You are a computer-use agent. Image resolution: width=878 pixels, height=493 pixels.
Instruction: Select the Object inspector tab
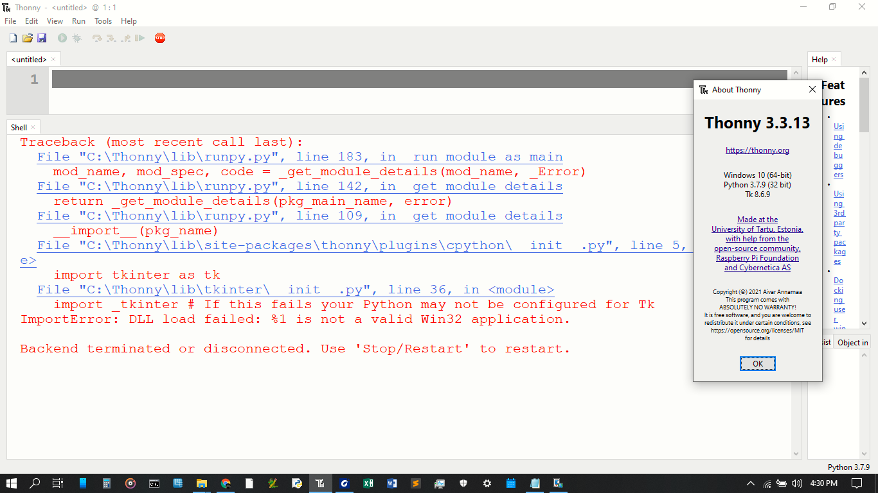pyautogui.click(x=852, y=342)
